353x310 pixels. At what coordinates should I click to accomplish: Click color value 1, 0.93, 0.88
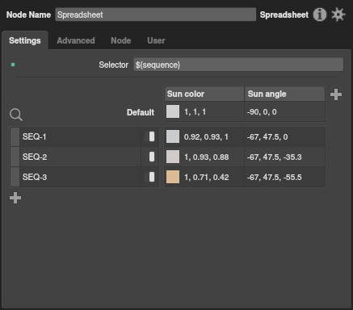[207, 157]
